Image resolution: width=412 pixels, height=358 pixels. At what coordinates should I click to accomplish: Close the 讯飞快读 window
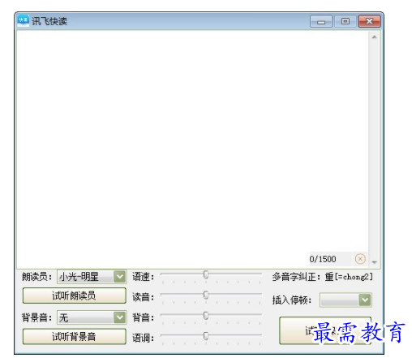[x=369, y=21]
